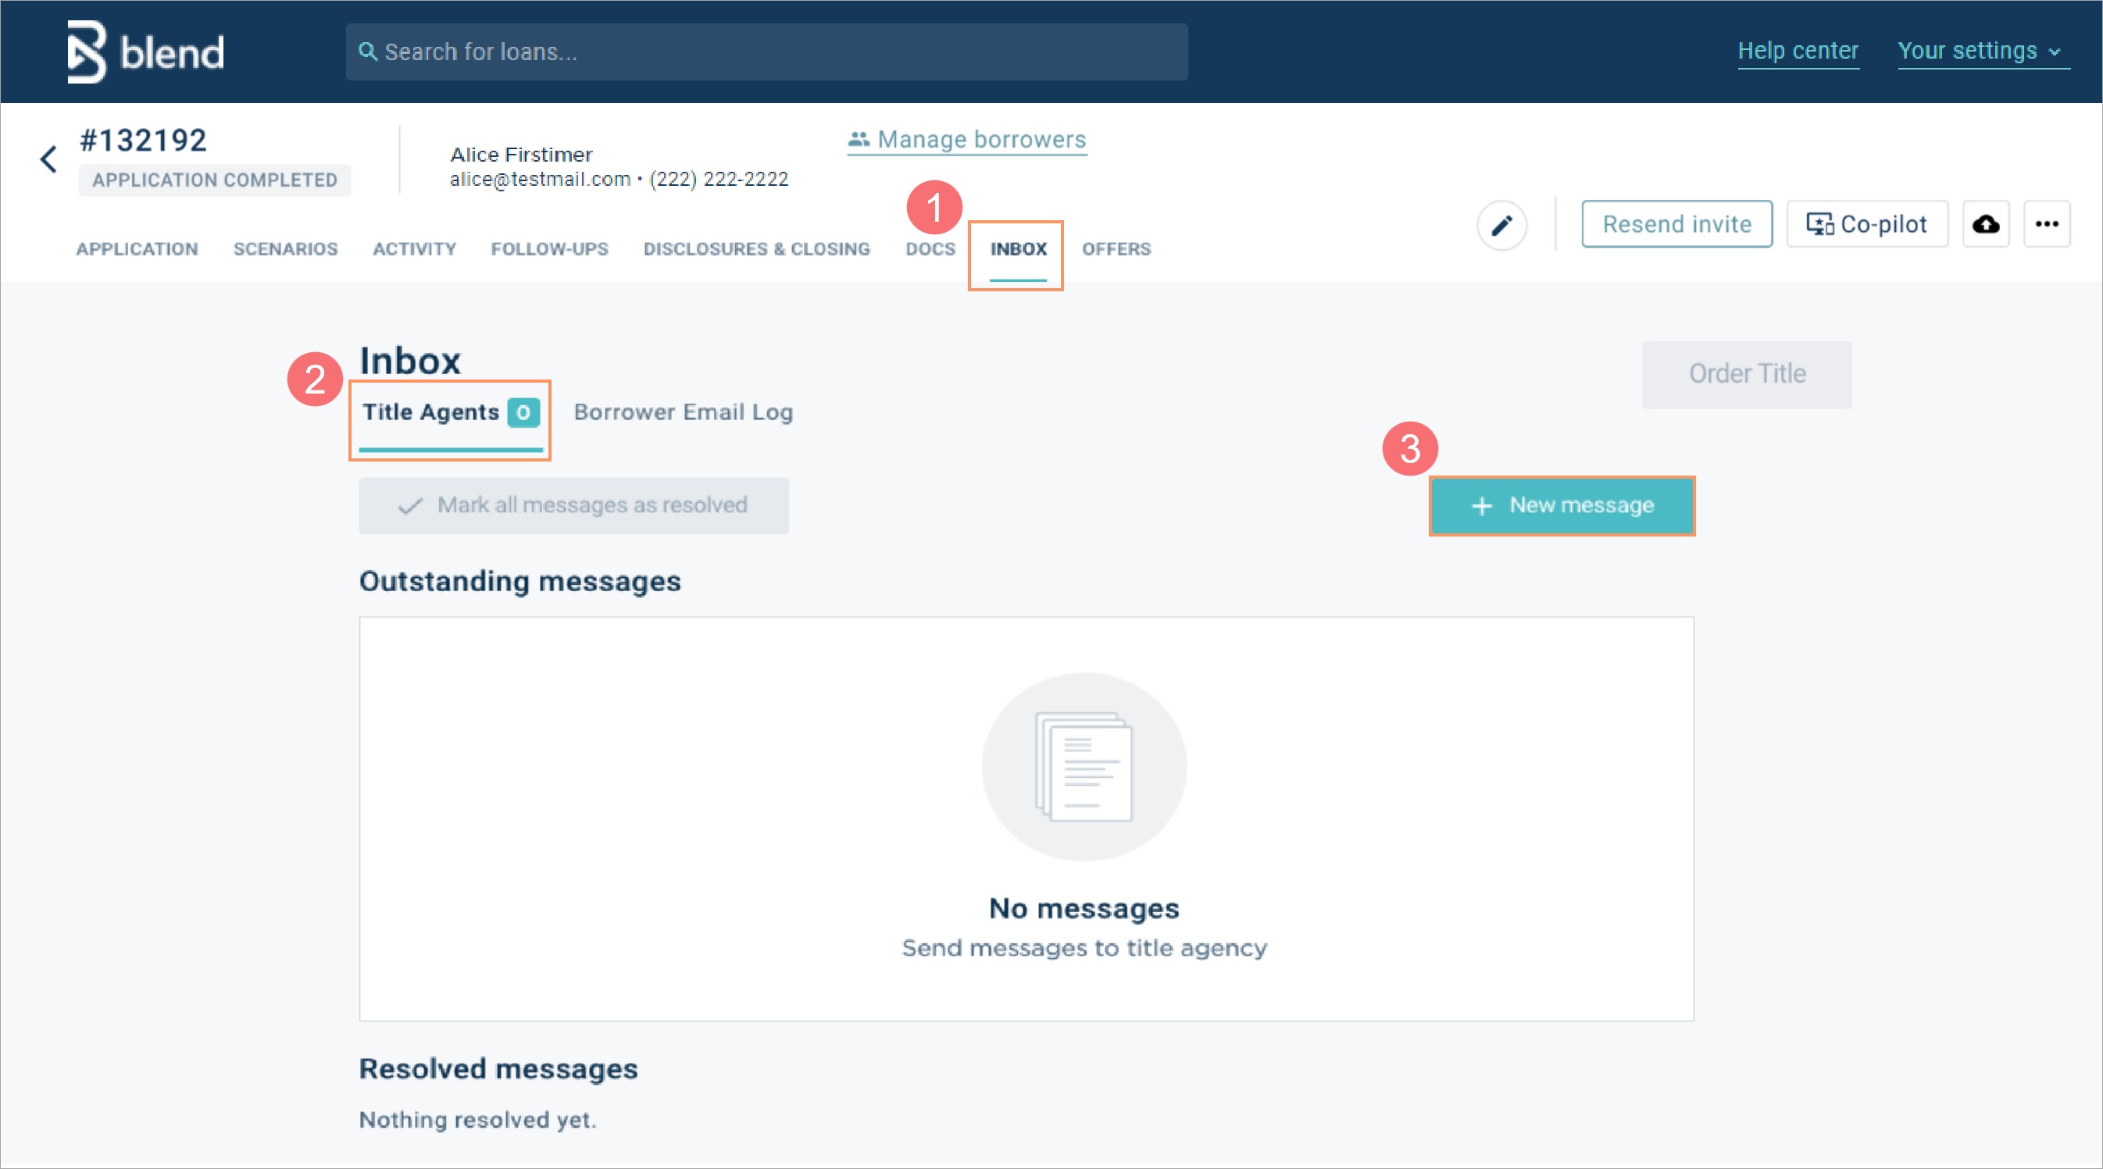
Task: Select the Borrower Email Log tab
Action: [683, 412]
